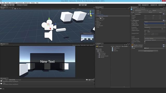
Task: Select the Move tool in toolbar
Action: pos(5,5)
